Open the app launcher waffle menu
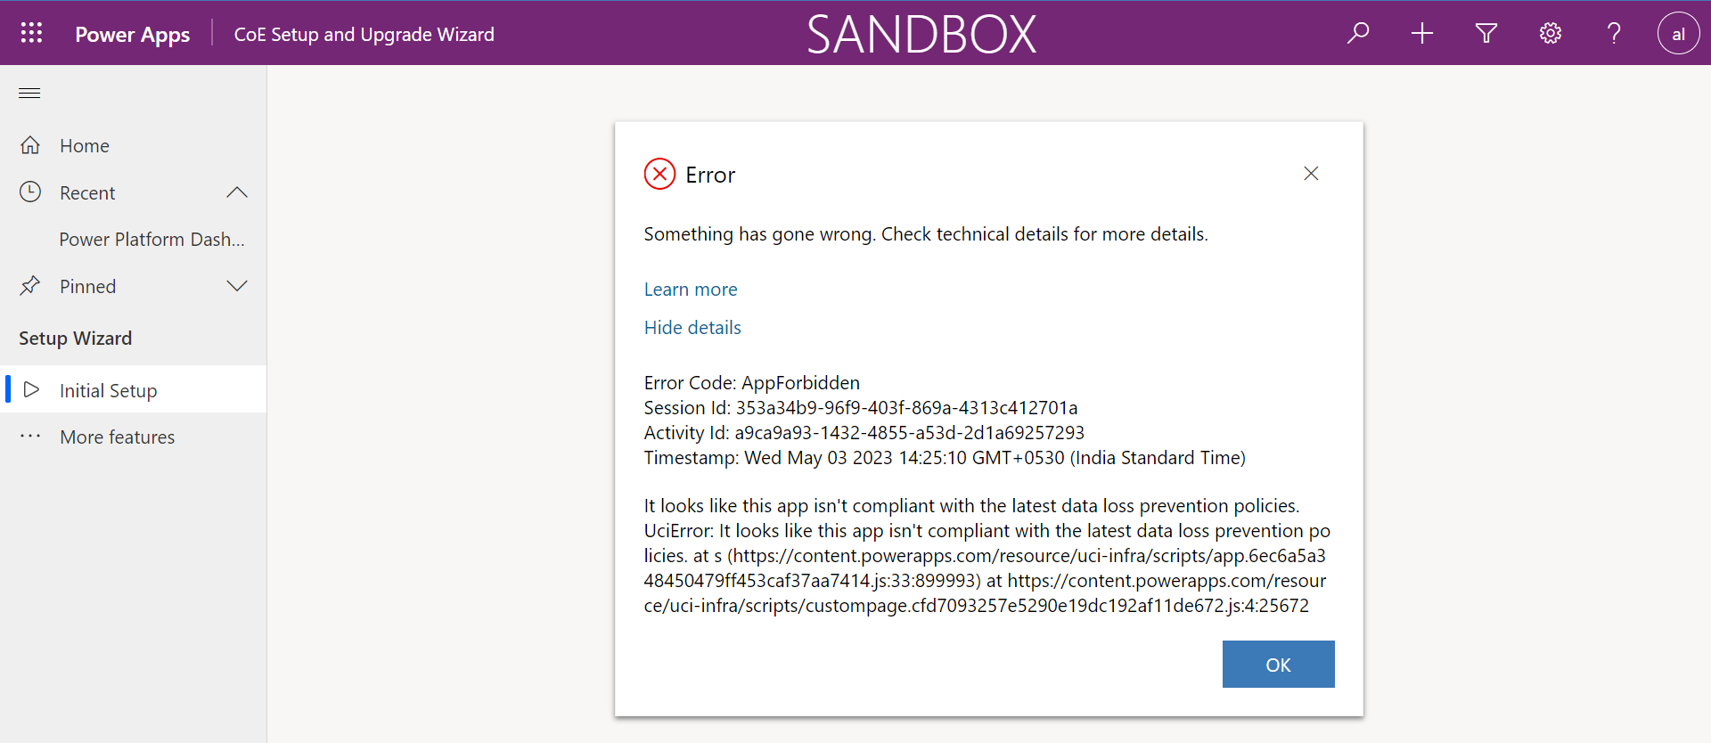This screenshot has width=1711, height=743. click(x=30, y=33)
